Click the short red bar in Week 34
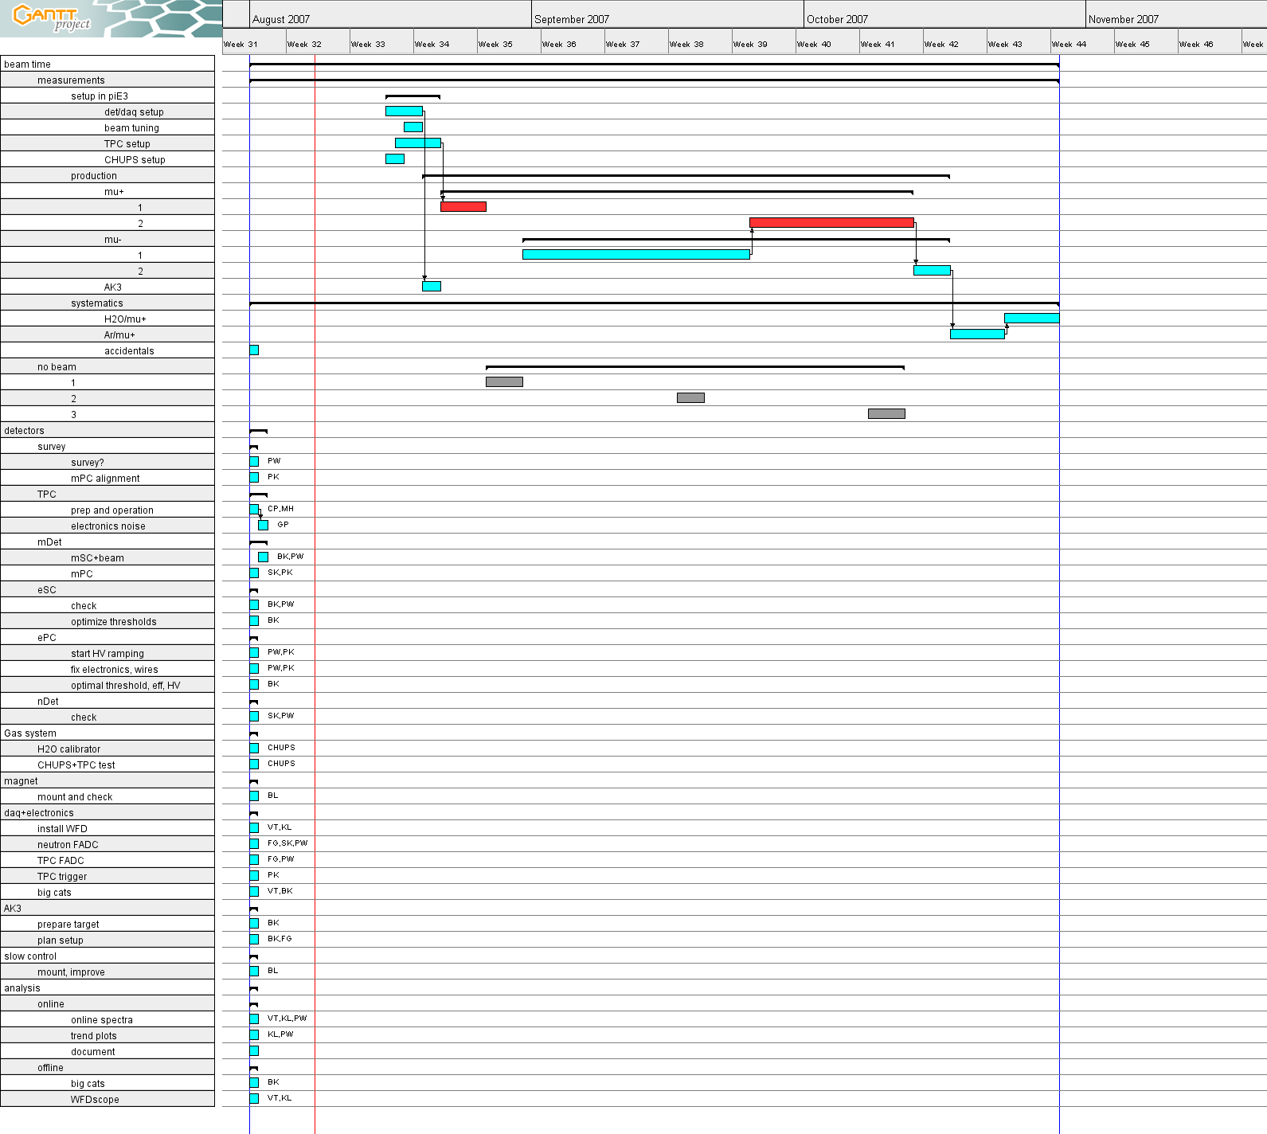The width and height of the screenshot is (1267, 1134). (x=463, y=207)
